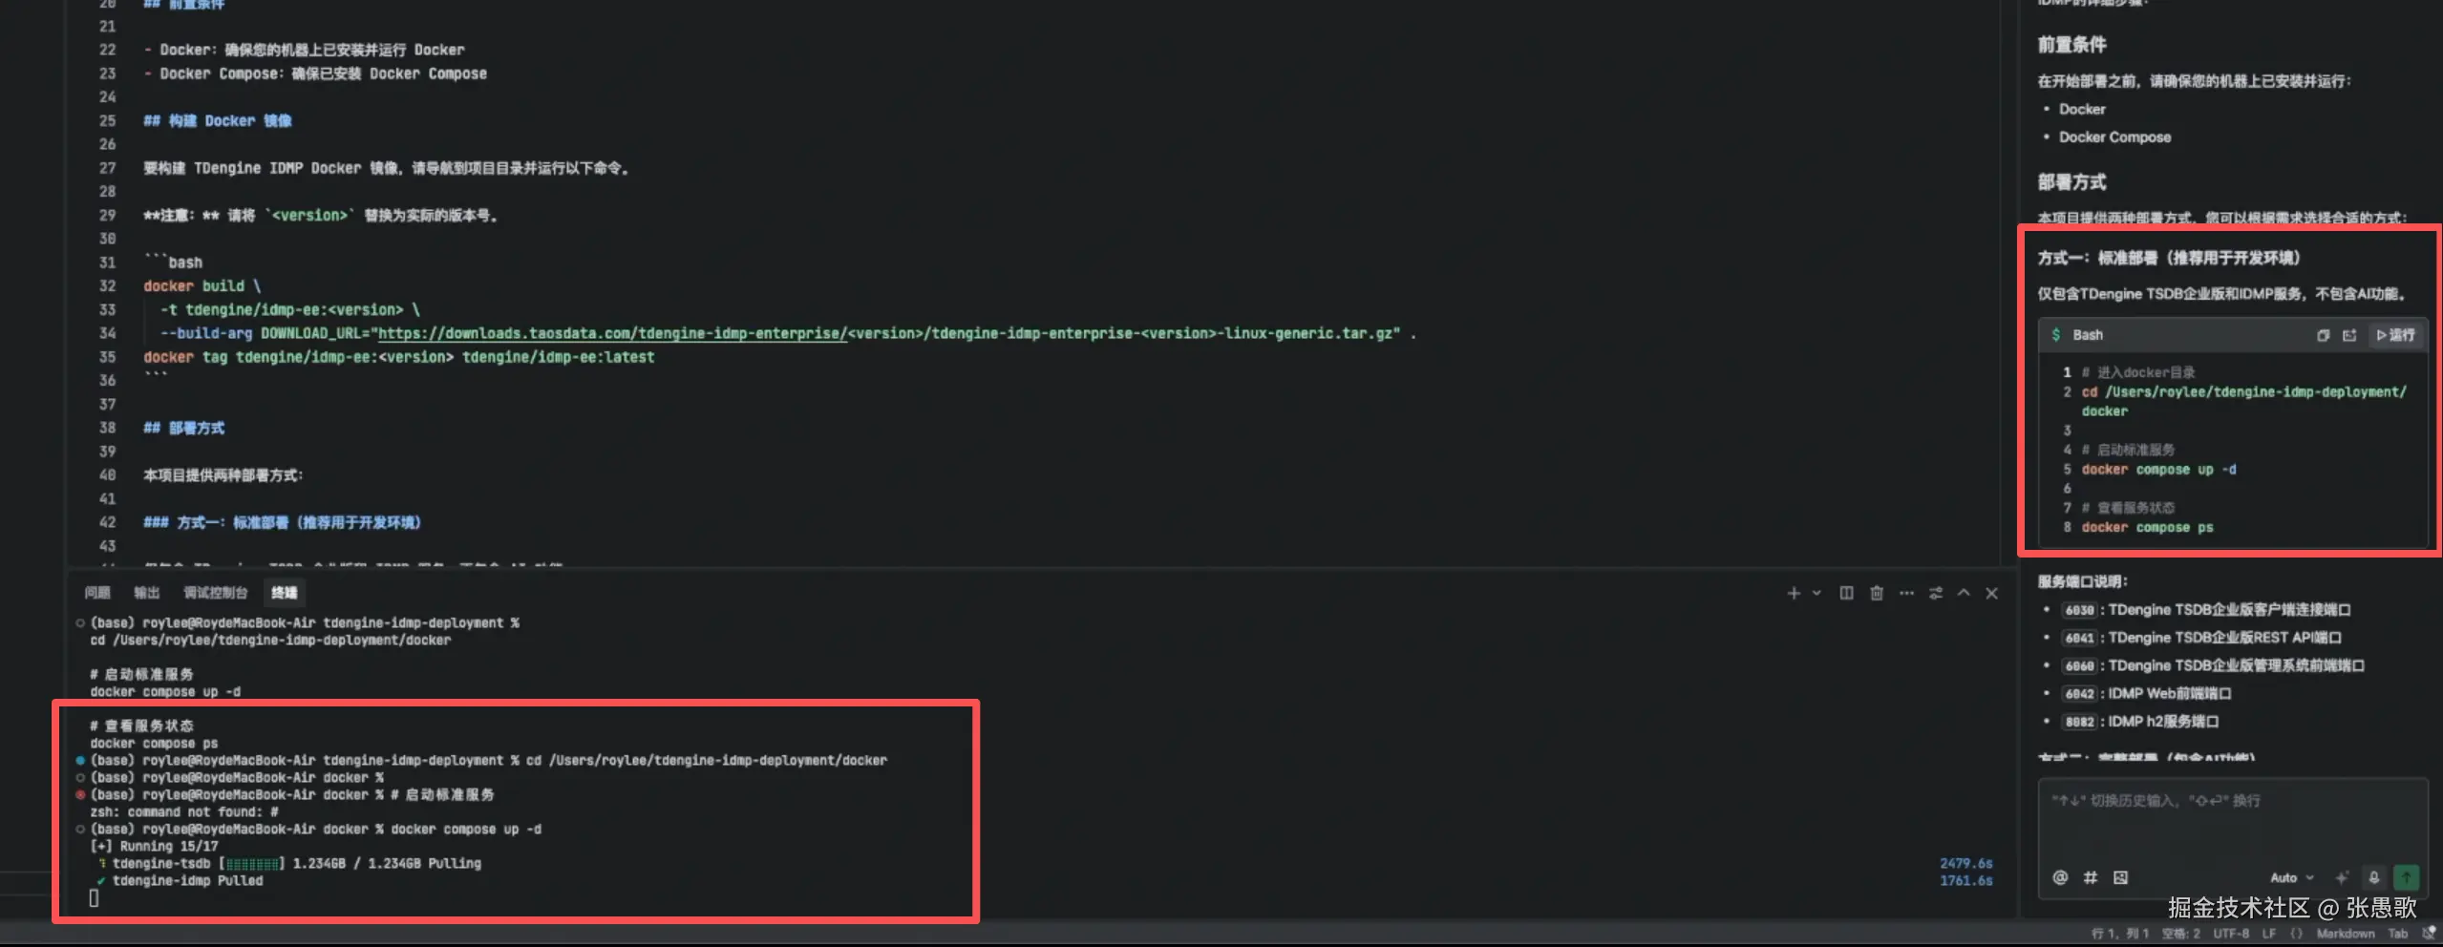The height and width of the screenshot is (947, 2443).
Task: Click the red failed command marker
Action: pyautogui.click(x=80, y=795)
